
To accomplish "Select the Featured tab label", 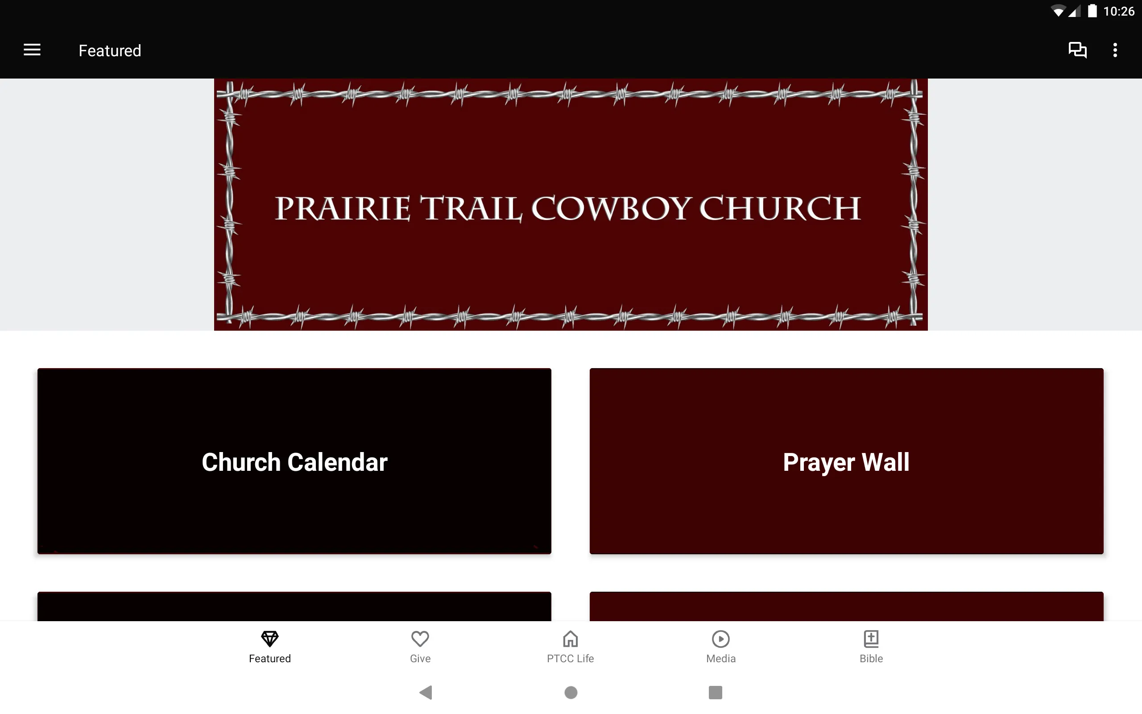I will 270,658.
